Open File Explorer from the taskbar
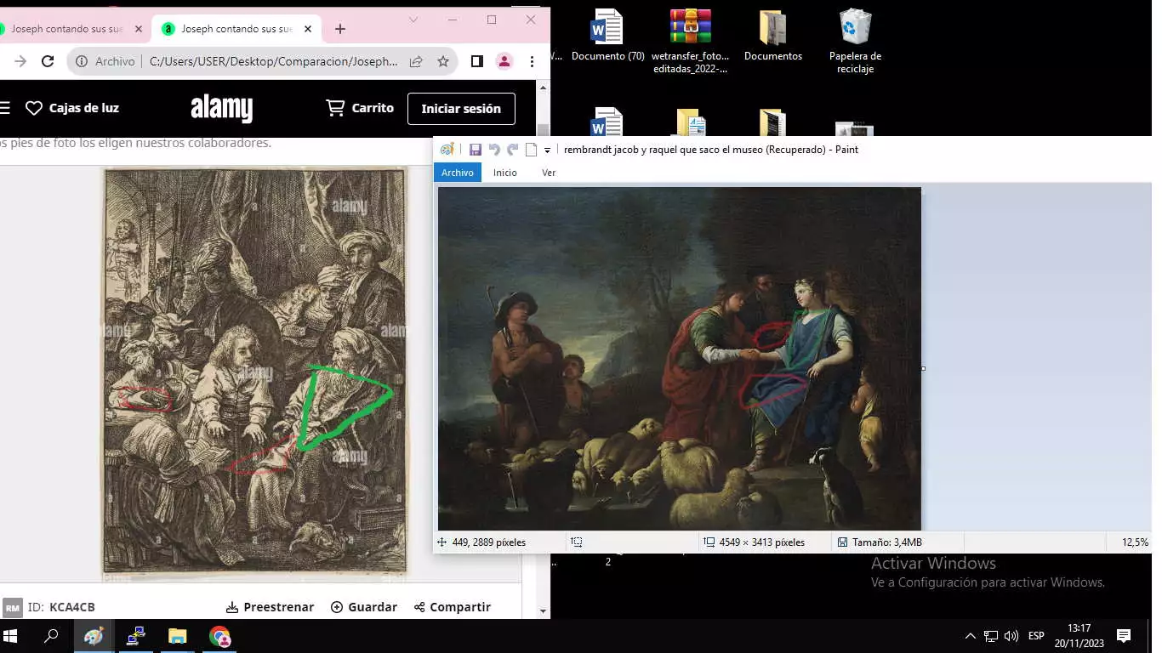 (x=177, y=636)
